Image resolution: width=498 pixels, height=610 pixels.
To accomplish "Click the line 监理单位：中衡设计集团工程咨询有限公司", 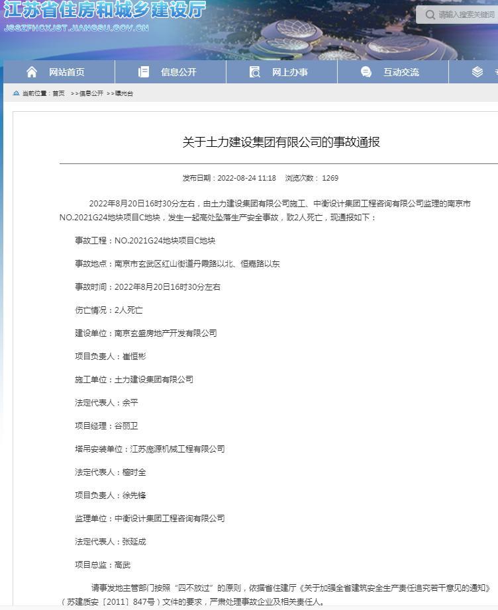I will pos(150,519).
